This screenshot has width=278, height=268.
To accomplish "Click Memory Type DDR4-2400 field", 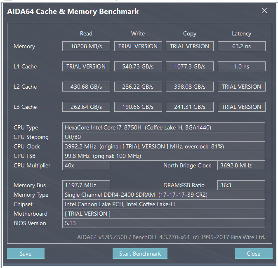I will point(164,195).
